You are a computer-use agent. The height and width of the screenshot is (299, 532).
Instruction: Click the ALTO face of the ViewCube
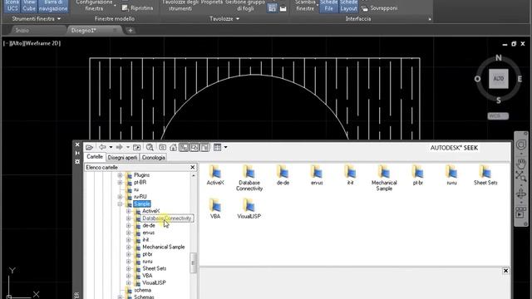point(499,79)
